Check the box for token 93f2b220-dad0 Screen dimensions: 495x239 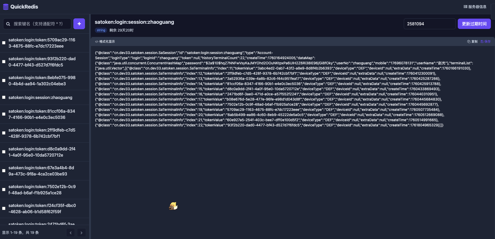[x=4, y=62]
